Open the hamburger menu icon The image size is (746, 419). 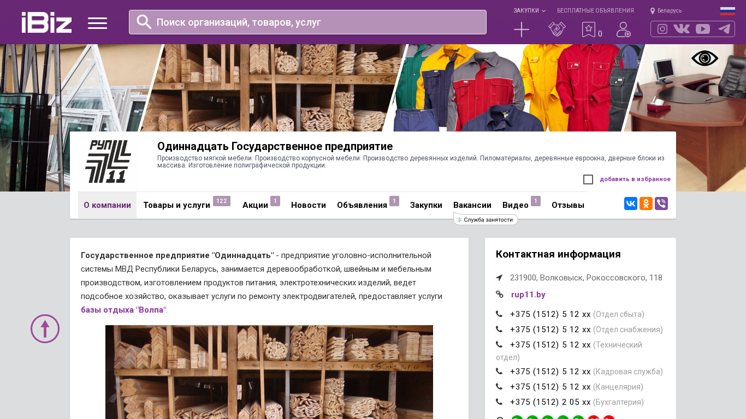[97, 23]
